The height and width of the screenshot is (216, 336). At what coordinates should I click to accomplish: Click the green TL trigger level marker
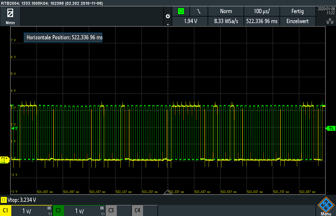pyautogui.click(x=331, y=128)
